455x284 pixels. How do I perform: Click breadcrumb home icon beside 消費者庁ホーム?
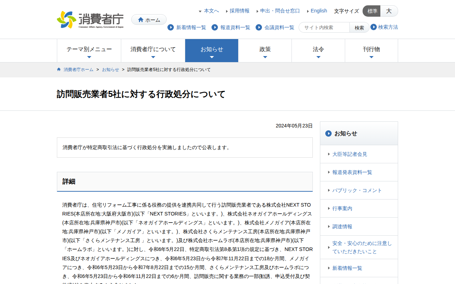tap(59, 70)
